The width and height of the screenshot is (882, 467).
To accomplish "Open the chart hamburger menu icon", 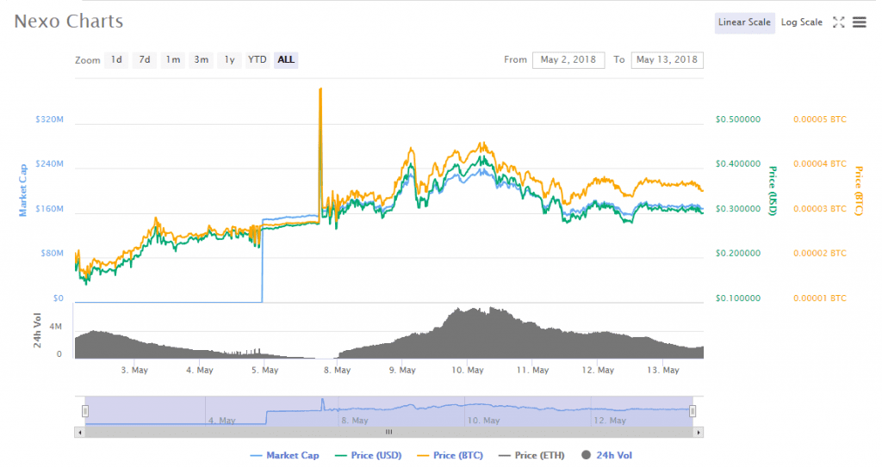I will (x=859, y=22).
